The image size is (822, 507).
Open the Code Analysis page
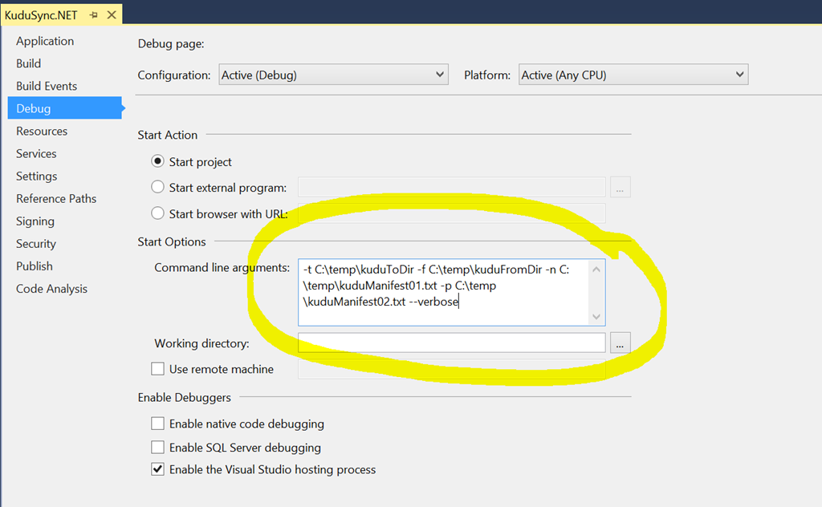[52, 289]
